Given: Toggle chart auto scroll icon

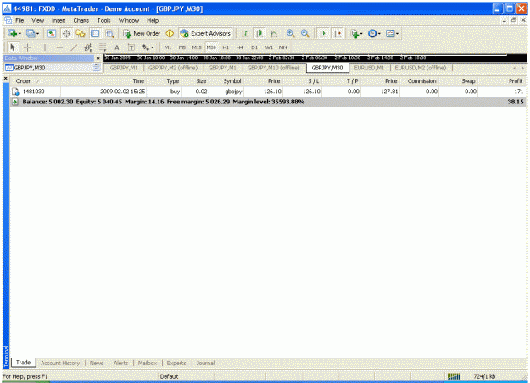Looking at the screenshot, I should pos(323,33).
